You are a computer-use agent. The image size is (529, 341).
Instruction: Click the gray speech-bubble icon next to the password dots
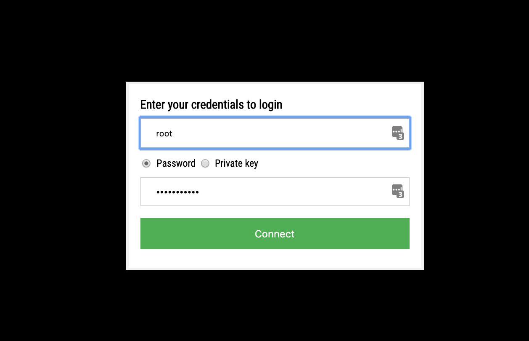tap(397, 192)
